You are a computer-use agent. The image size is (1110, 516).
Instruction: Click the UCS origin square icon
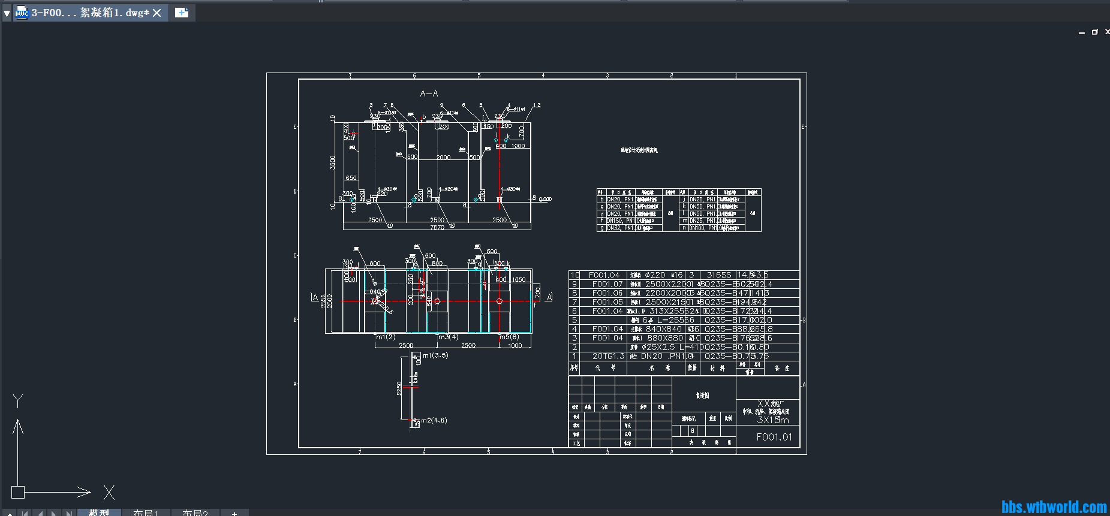pyautogui.click(x=18, y=492)
